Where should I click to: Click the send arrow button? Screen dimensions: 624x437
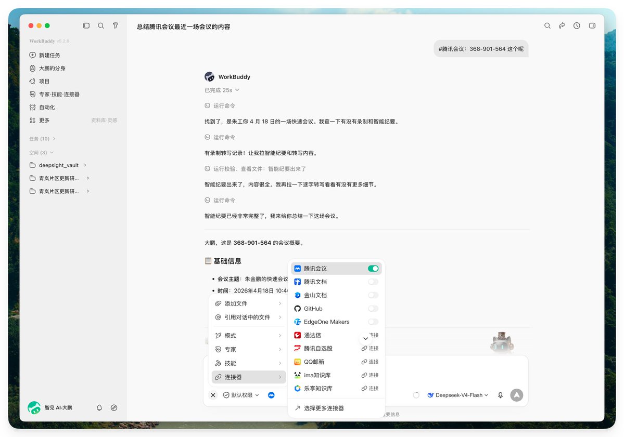[x=517, y=395]
